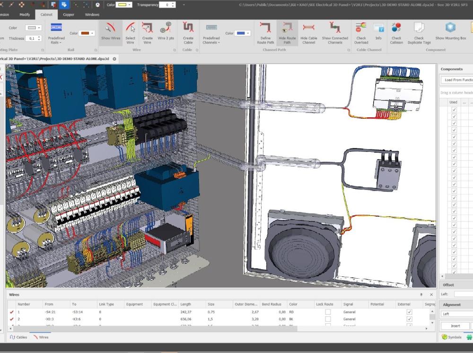
Task: Open the Symbols tab at bottom right
Action: pos(452,337)
